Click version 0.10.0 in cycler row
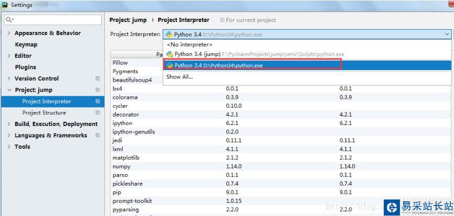 (234, 106)
